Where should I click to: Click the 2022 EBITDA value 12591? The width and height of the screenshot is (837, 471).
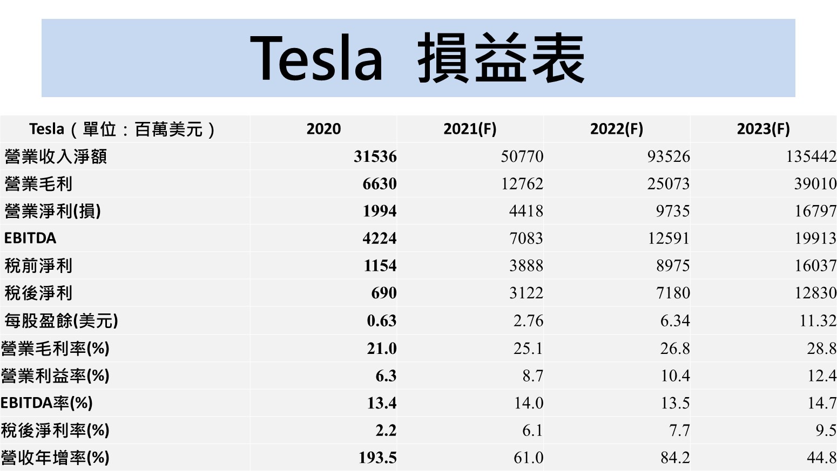point(669,238)
